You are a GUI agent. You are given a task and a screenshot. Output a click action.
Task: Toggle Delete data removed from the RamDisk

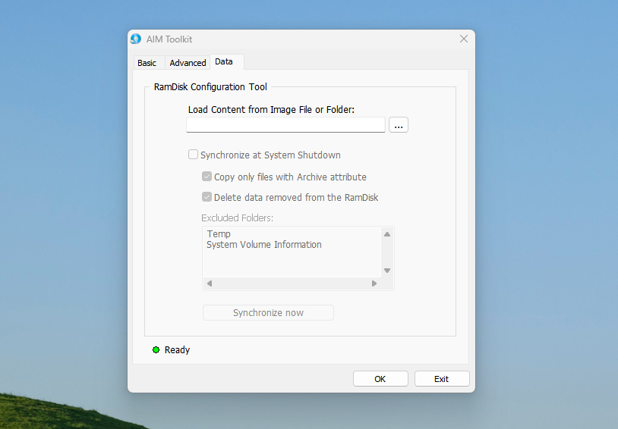(207, 197)
